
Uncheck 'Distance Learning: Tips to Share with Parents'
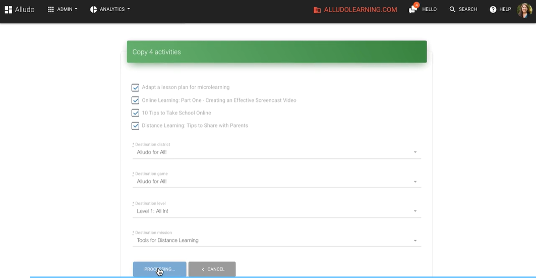(135, 126)
